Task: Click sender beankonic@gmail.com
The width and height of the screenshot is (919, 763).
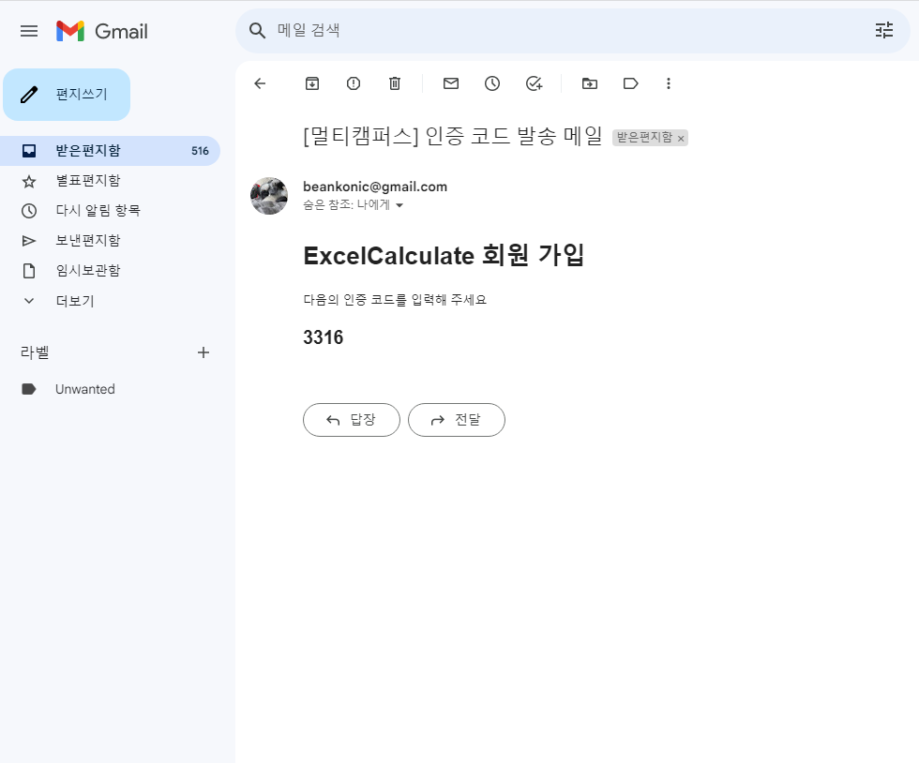Action: (x=375, y=187)
